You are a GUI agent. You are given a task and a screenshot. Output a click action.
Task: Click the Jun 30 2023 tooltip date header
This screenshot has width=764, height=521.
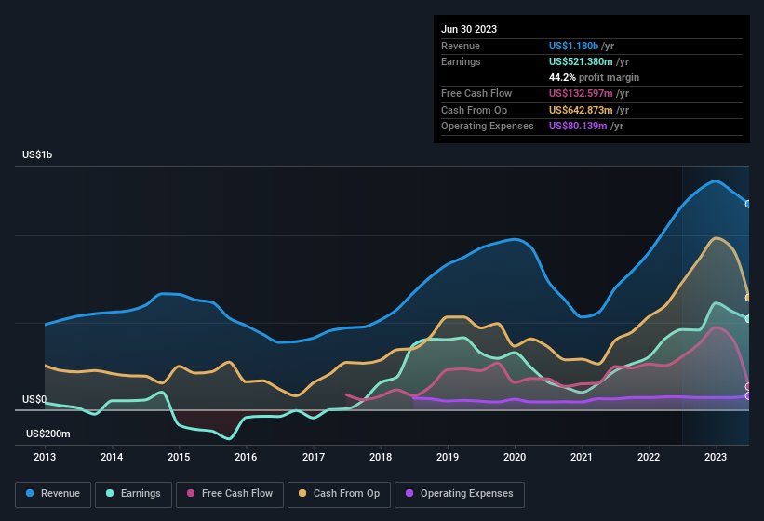[469, 29]
